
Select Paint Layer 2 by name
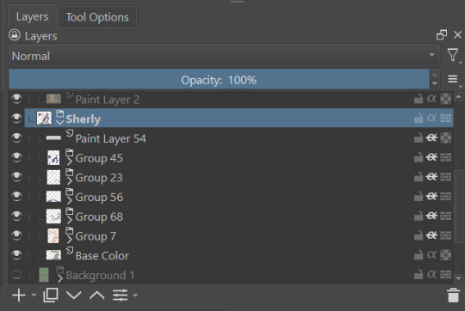[108, 100]
